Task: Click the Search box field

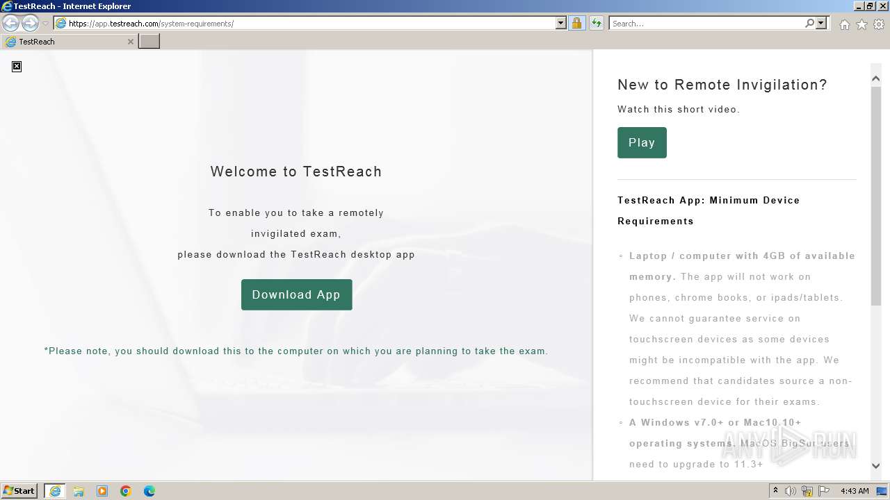Action: (x=706, y=24)
